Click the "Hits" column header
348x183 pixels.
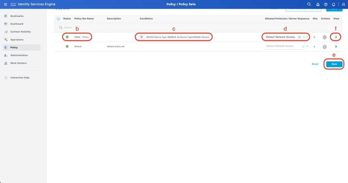tap(315, 18)
